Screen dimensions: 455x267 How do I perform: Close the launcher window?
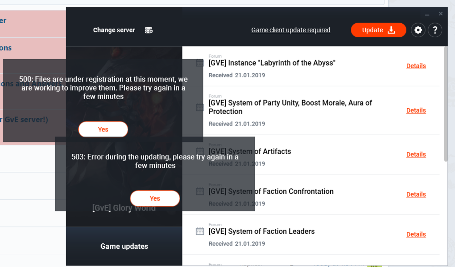pyautogui.click(x=440, y=14)
